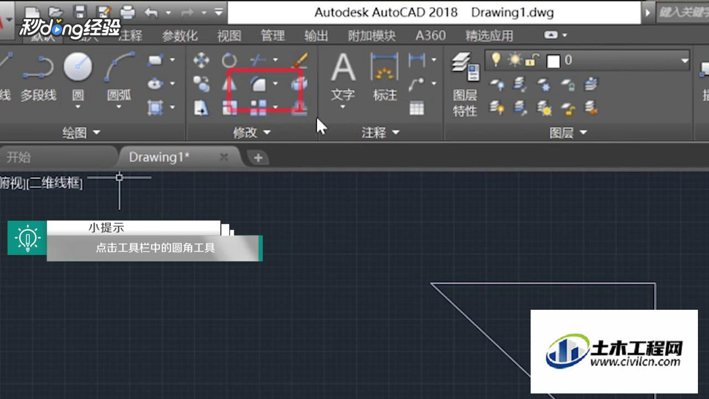Open customize quick access toolbar dropdown
This screenshot has height=399, width=709.
point(219,12)
